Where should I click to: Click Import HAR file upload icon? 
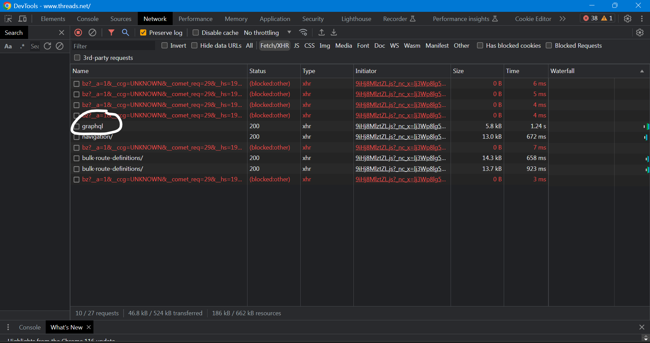tap(322, 32)
